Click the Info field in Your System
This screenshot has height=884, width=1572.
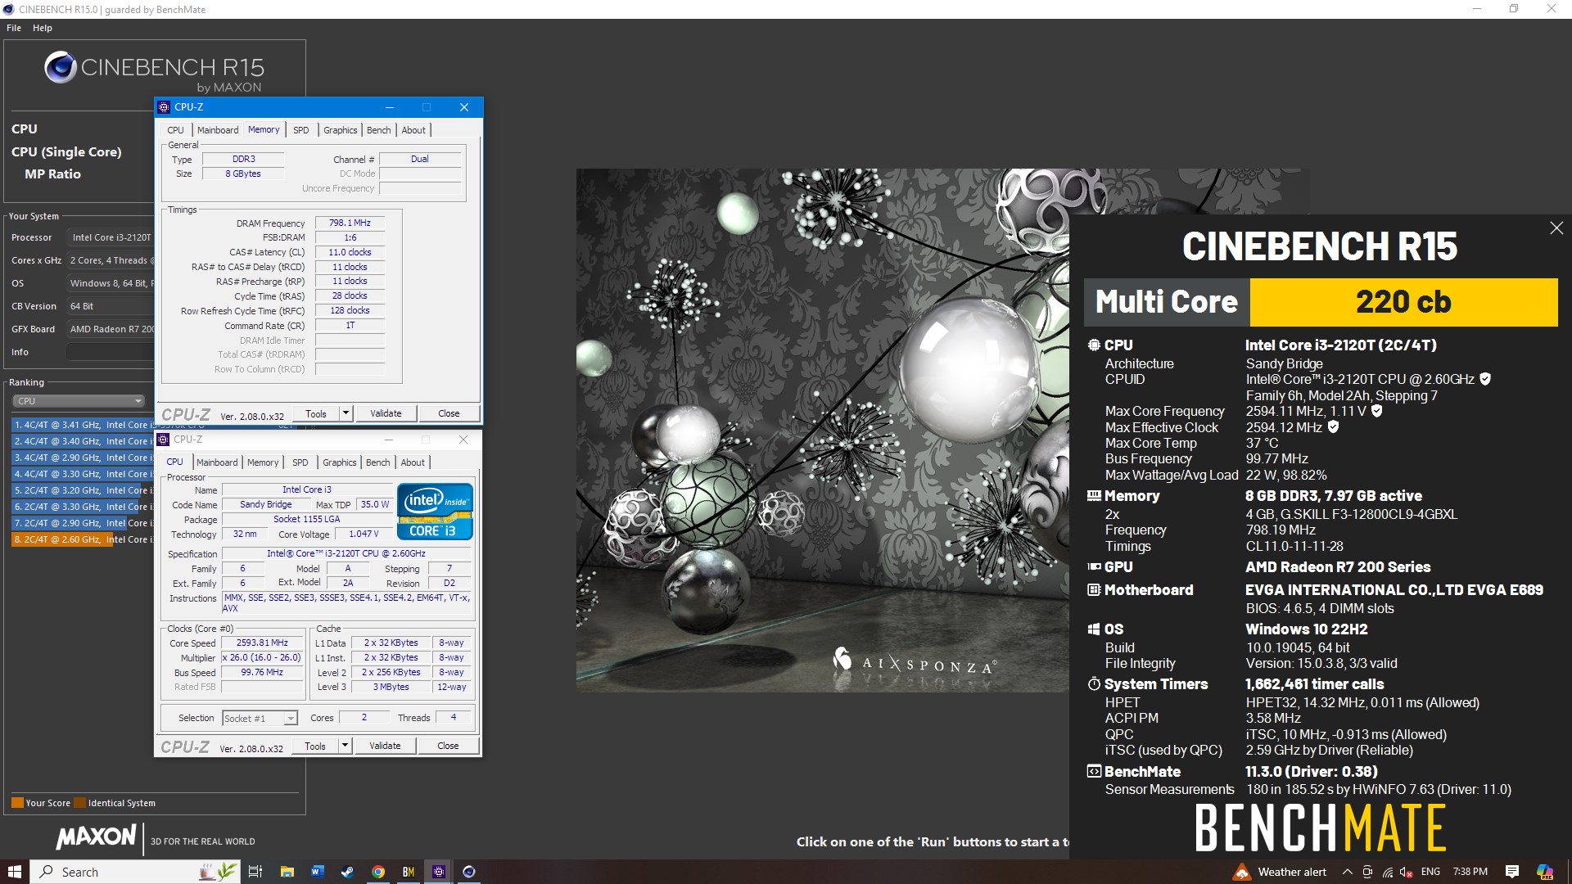click(111, 352)
